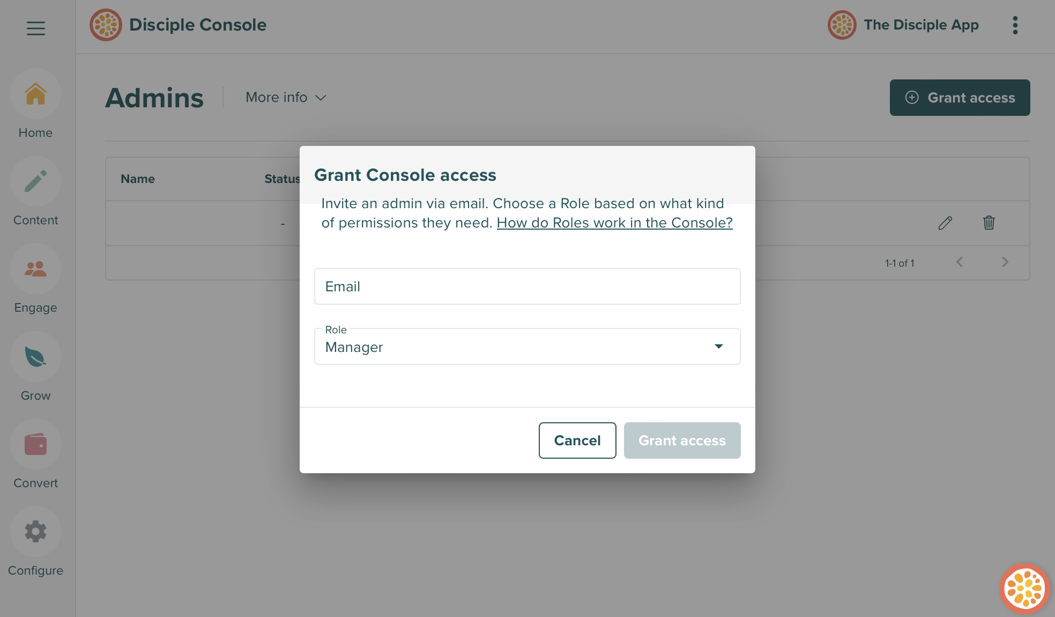This screenshot has height=617, width=1055.
Task: Collapse the Role selector arrow
Action: click(x=719, y=347)
